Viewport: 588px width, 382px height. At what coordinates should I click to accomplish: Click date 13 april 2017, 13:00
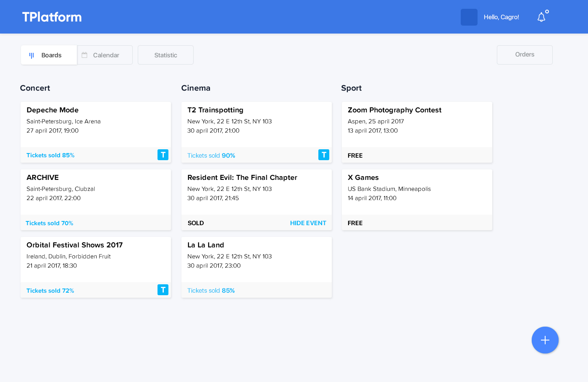pyautogui.click(x=373, y=131)
